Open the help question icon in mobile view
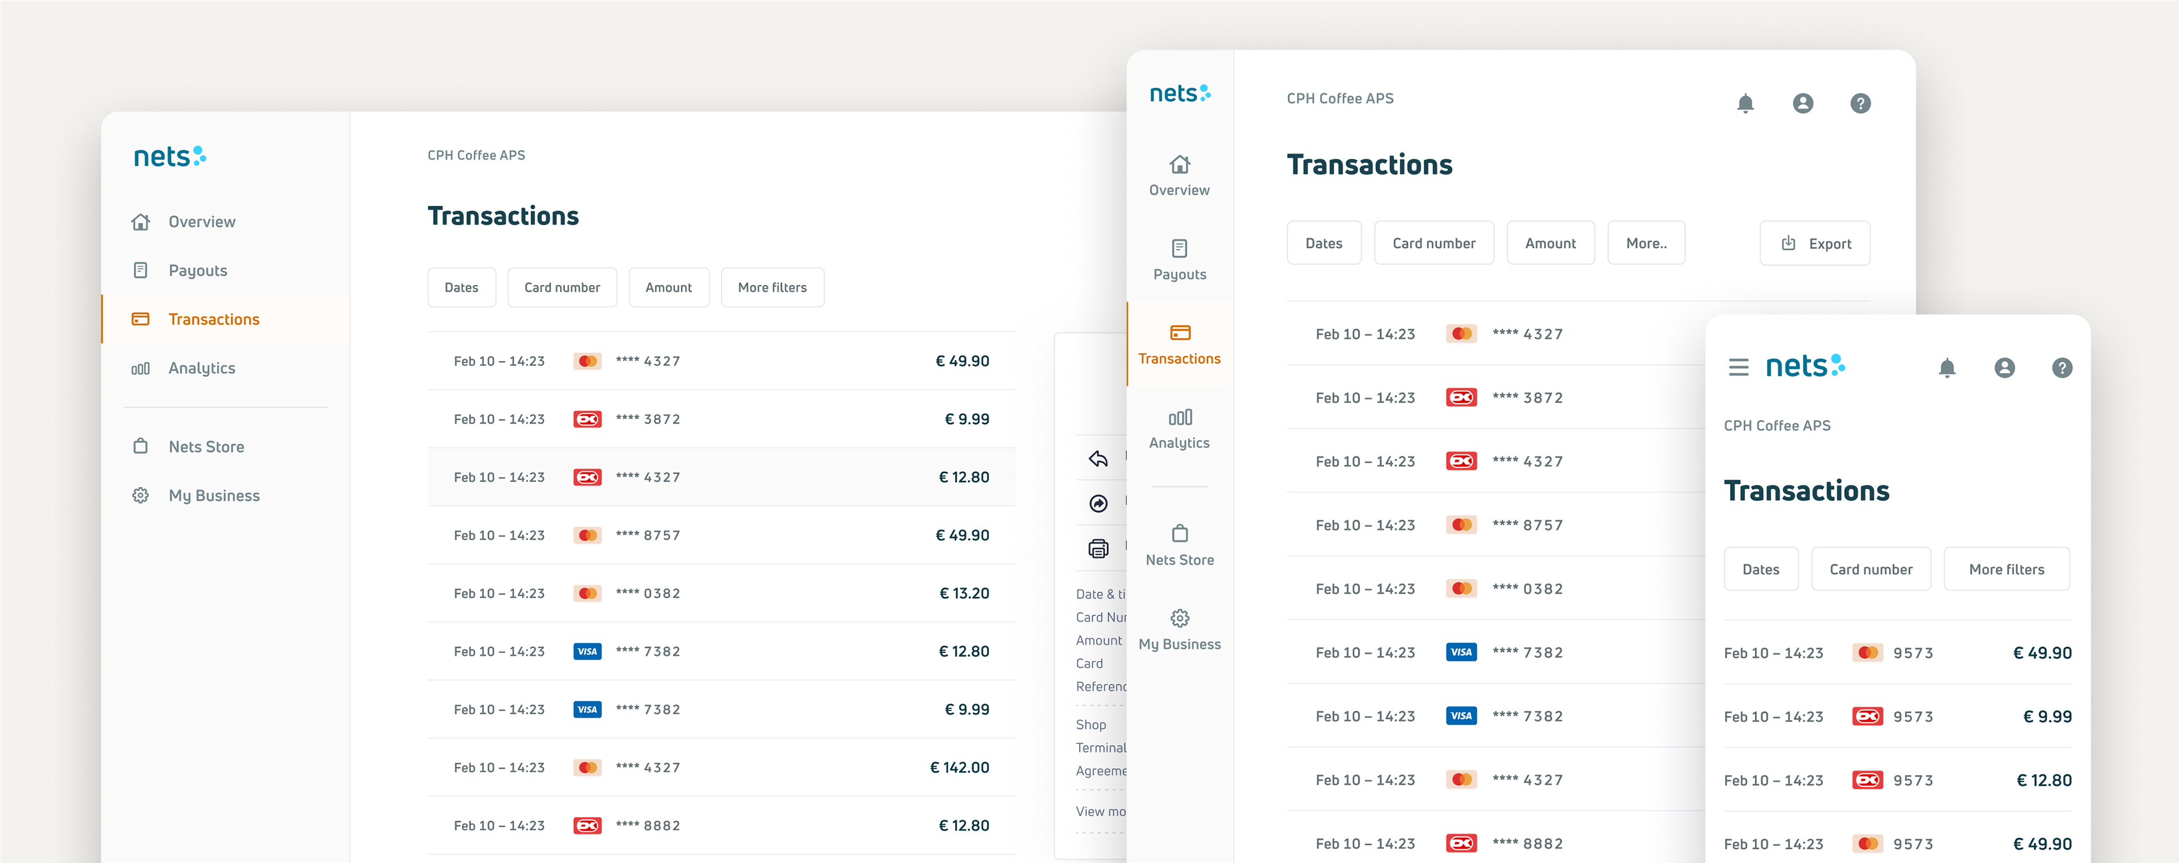Viewport: 2179px width, 863px height. pyautogui.click(x=2062, y=367)
